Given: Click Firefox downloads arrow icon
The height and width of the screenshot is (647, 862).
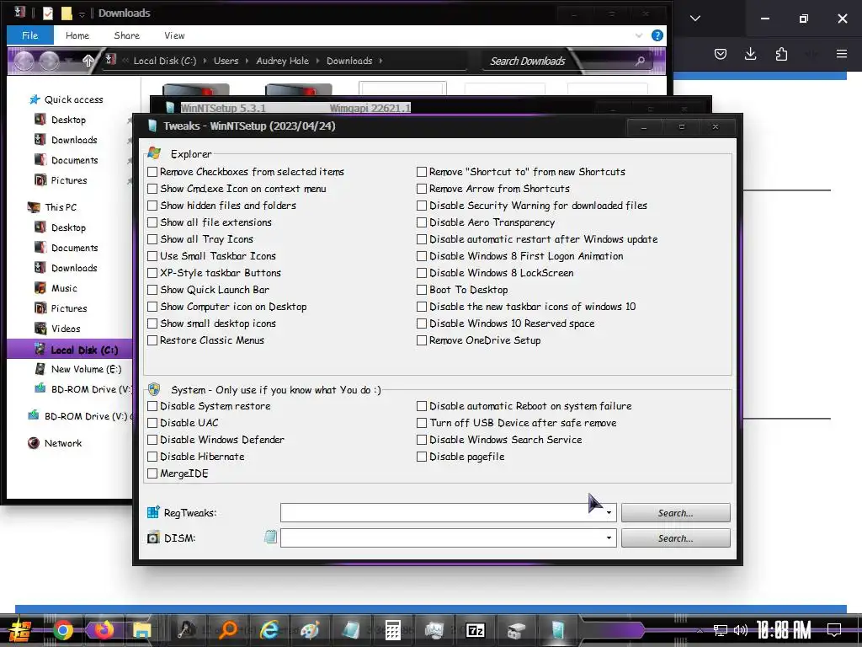Looking at the screenshot, I should point(750,54).
